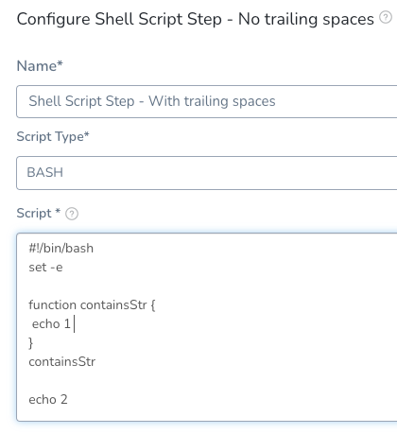The width and height of the screenshot is (397, 434).
Task: Click the standalone 'containsStr' call line
Action: pyautogui.click(x=62, y=361)
